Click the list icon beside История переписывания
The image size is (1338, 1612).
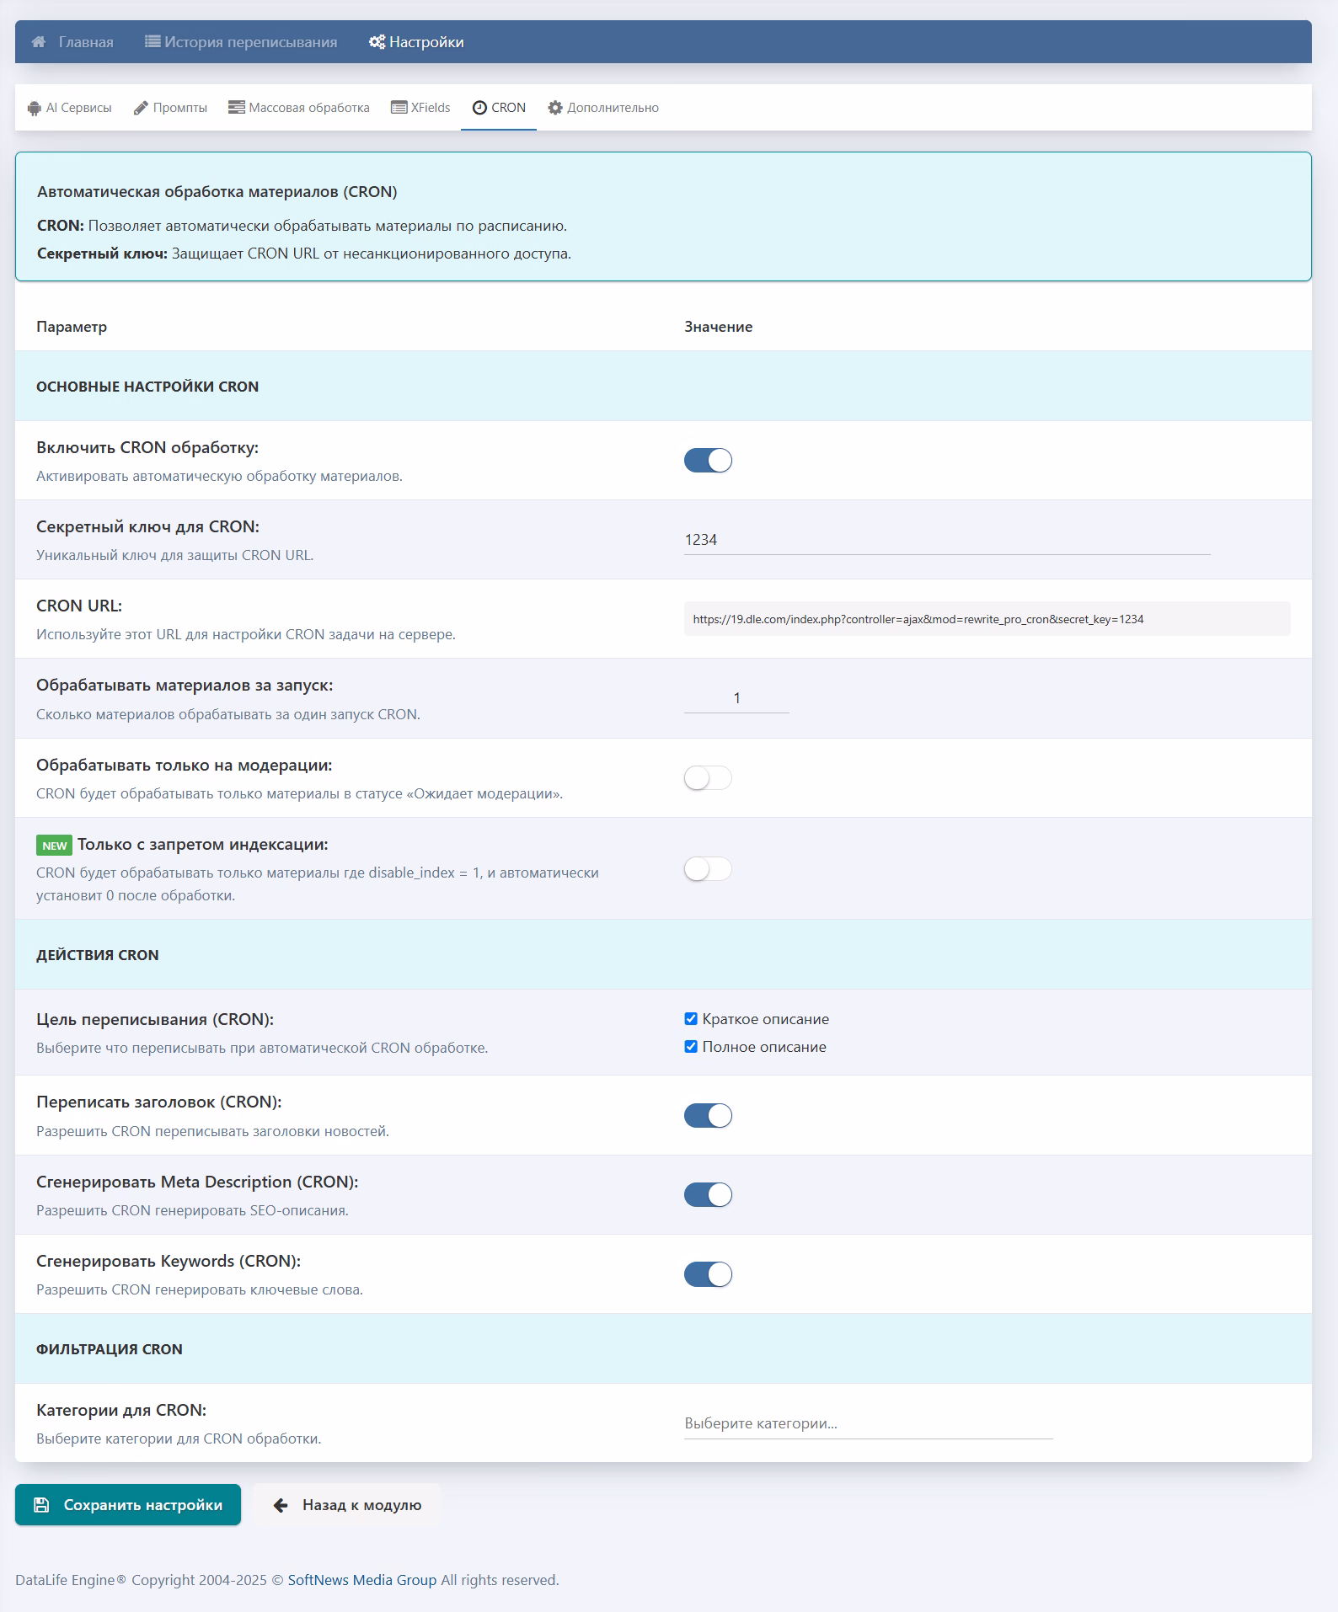point(153,42)
